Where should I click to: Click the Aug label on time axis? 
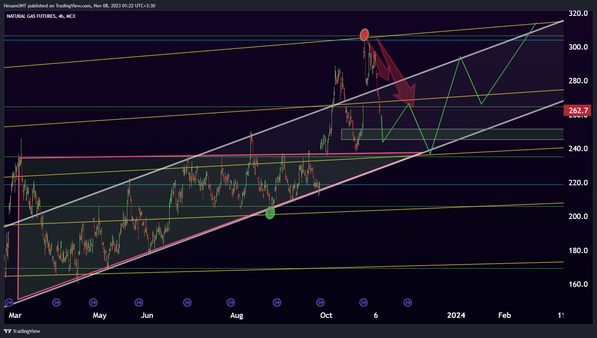pos(237,315)
